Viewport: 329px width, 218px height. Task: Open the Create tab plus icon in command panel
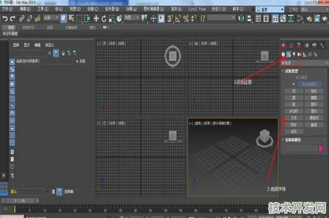point(283,45)
